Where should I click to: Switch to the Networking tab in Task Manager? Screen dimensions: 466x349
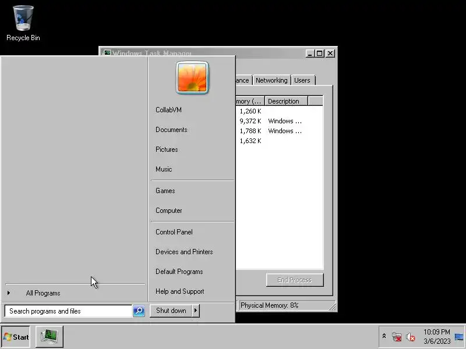(x=271, y=80)
